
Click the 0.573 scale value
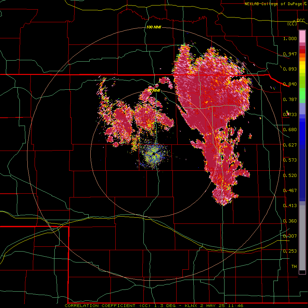[x=290, y=160]
